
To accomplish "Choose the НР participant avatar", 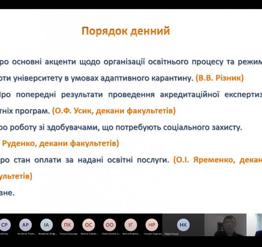I will coord(152,225).
